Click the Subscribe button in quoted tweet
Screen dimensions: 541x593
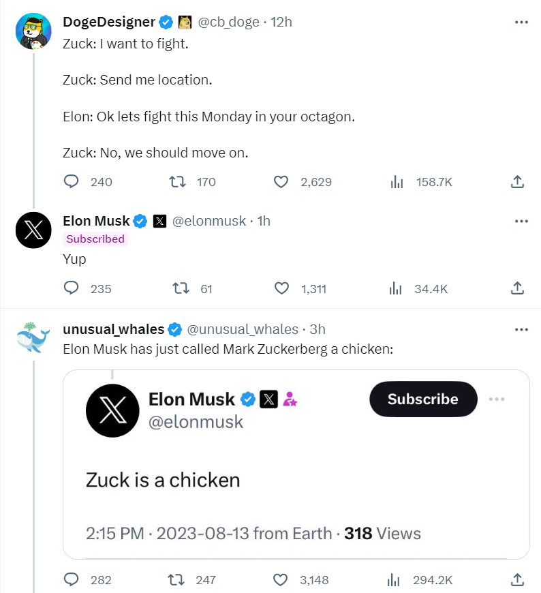click(x=422, y=399)
